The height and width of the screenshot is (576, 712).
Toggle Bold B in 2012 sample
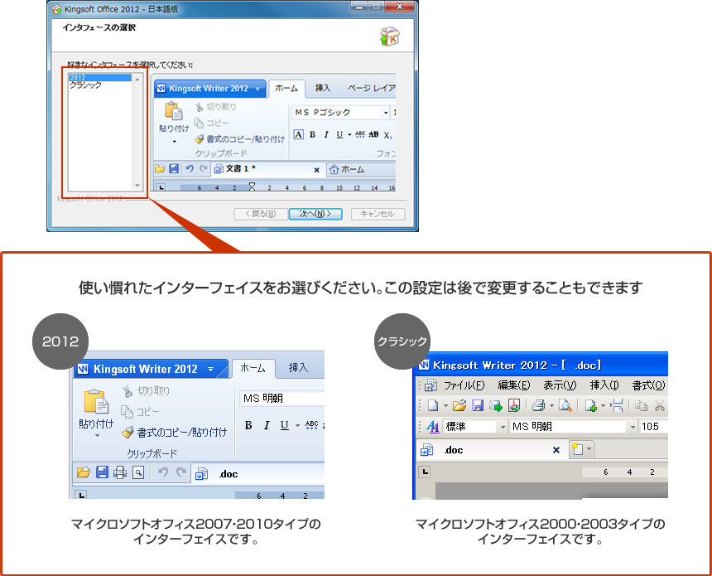[248, 425]
